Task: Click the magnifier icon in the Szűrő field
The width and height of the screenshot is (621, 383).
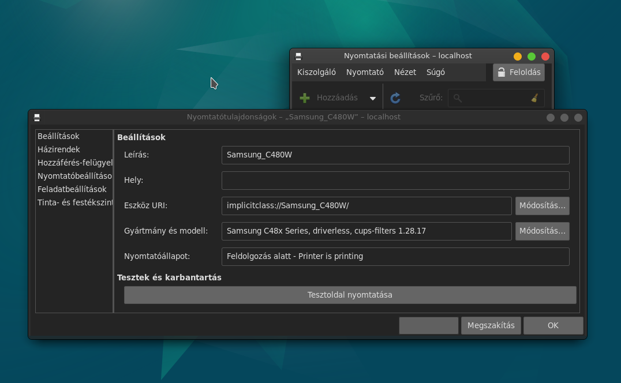Action: [x=458, y=98]
